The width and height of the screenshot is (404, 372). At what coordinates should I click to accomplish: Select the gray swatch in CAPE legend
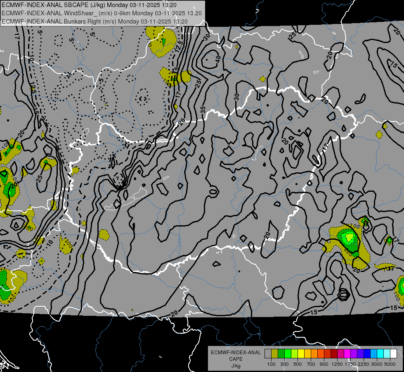(x=268, y=353)
